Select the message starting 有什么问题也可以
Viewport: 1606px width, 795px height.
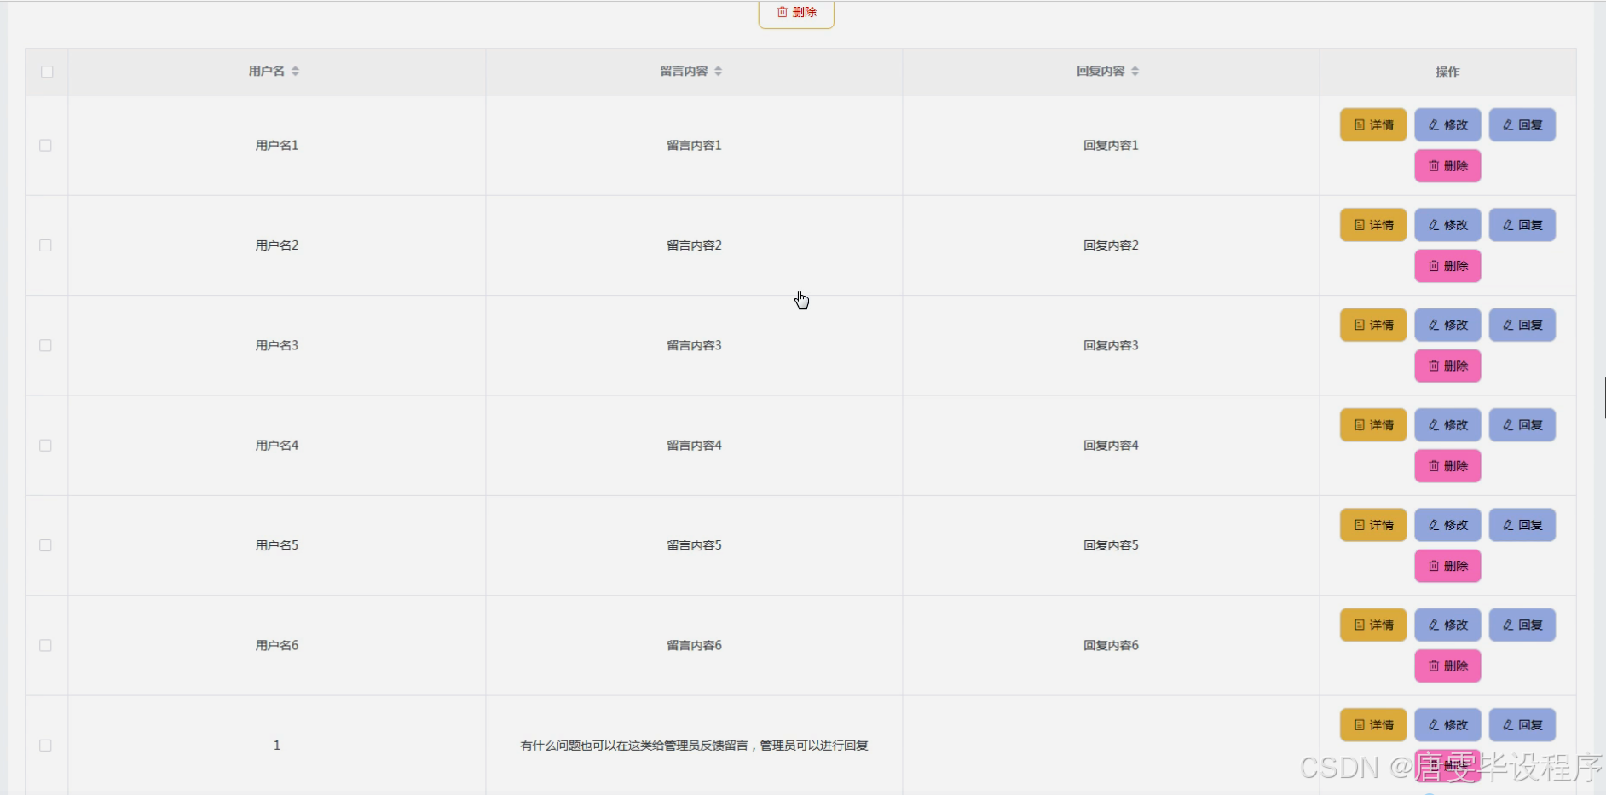tap(694, 746)
